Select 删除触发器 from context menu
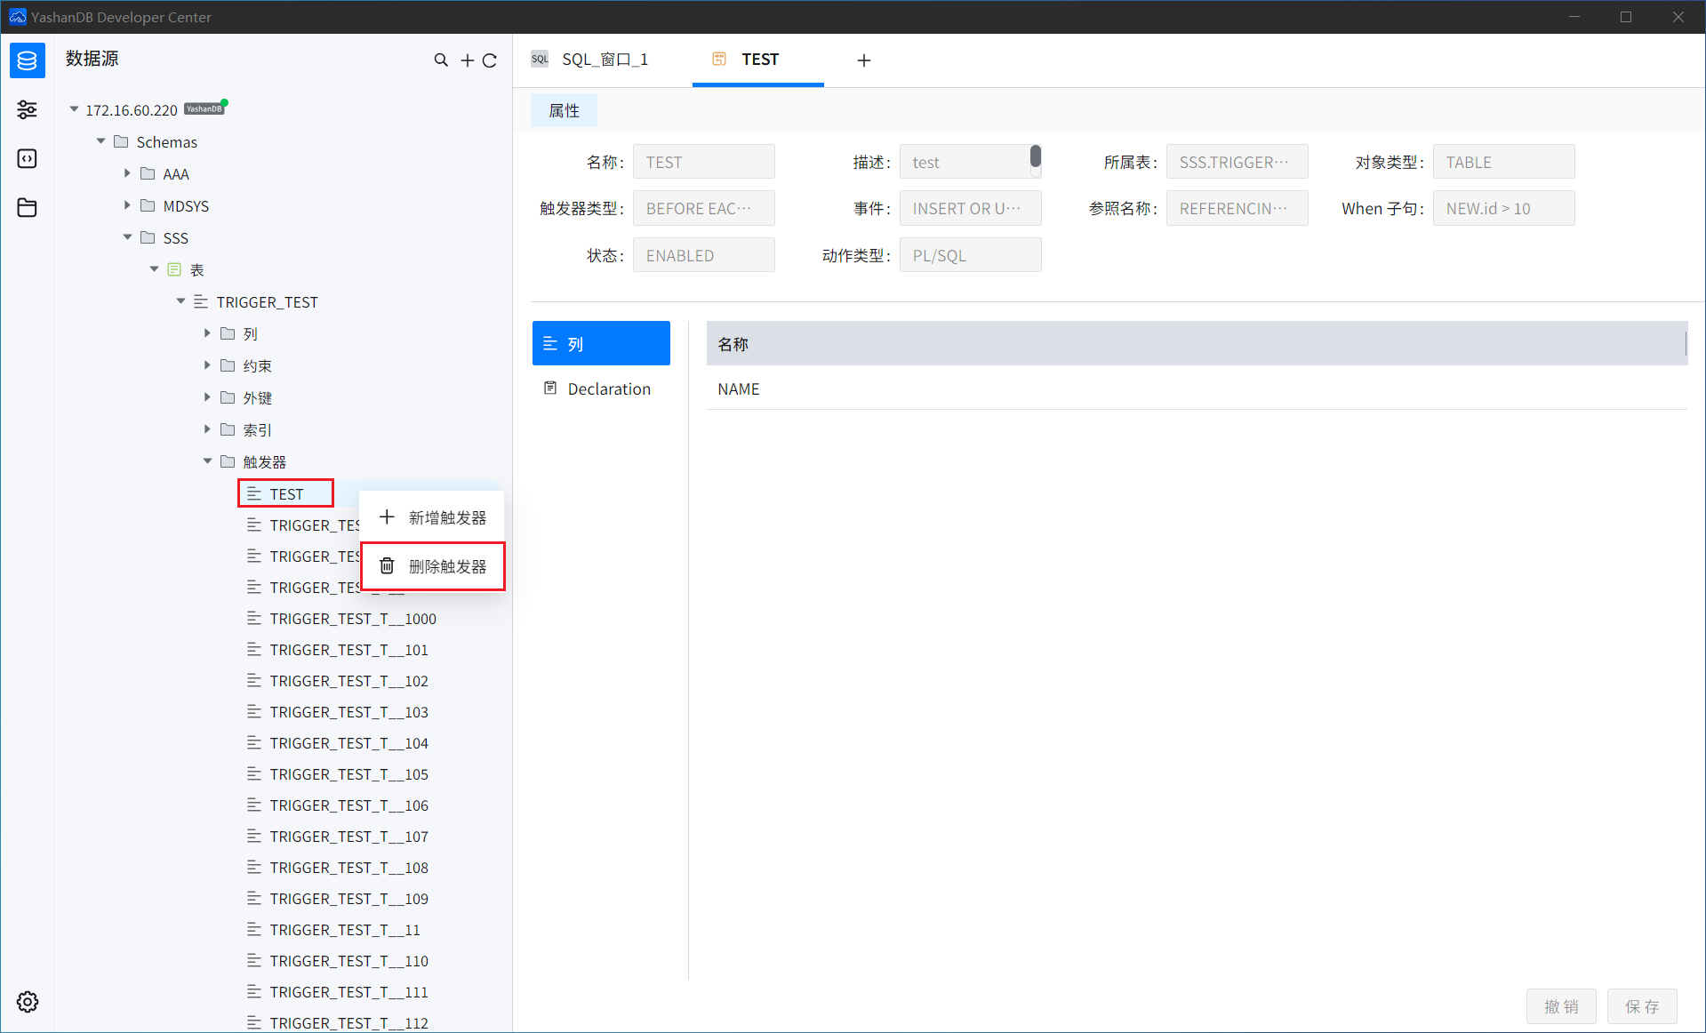 click(x=446, y=566)
